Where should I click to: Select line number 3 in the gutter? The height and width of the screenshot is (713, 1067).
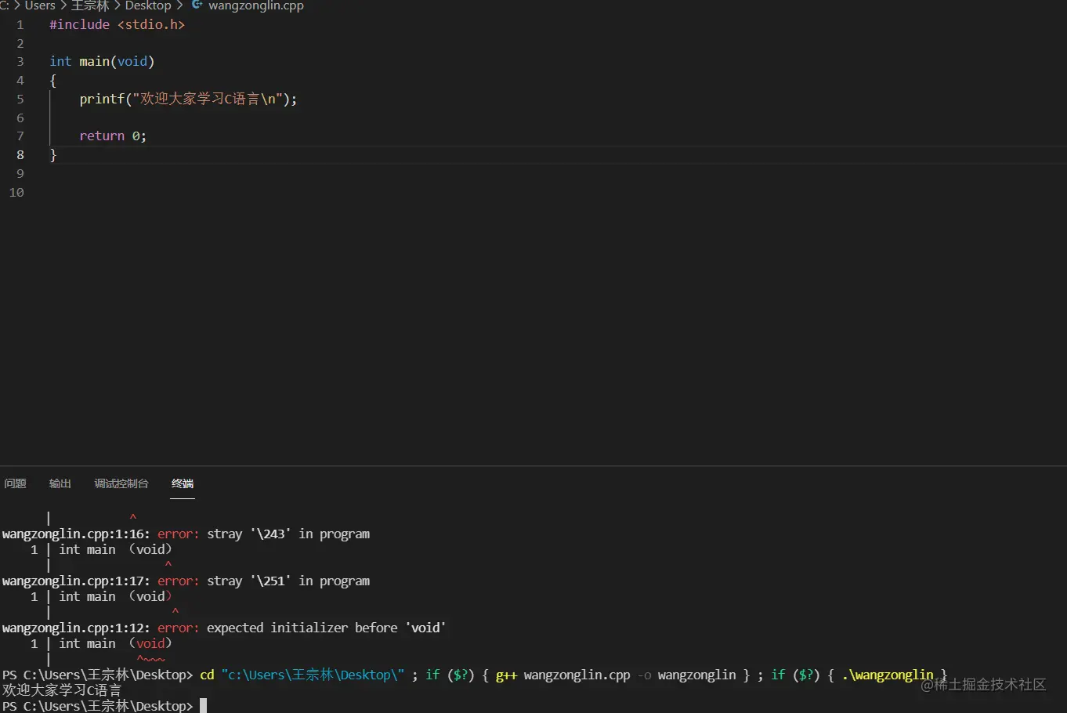(20, 62)
